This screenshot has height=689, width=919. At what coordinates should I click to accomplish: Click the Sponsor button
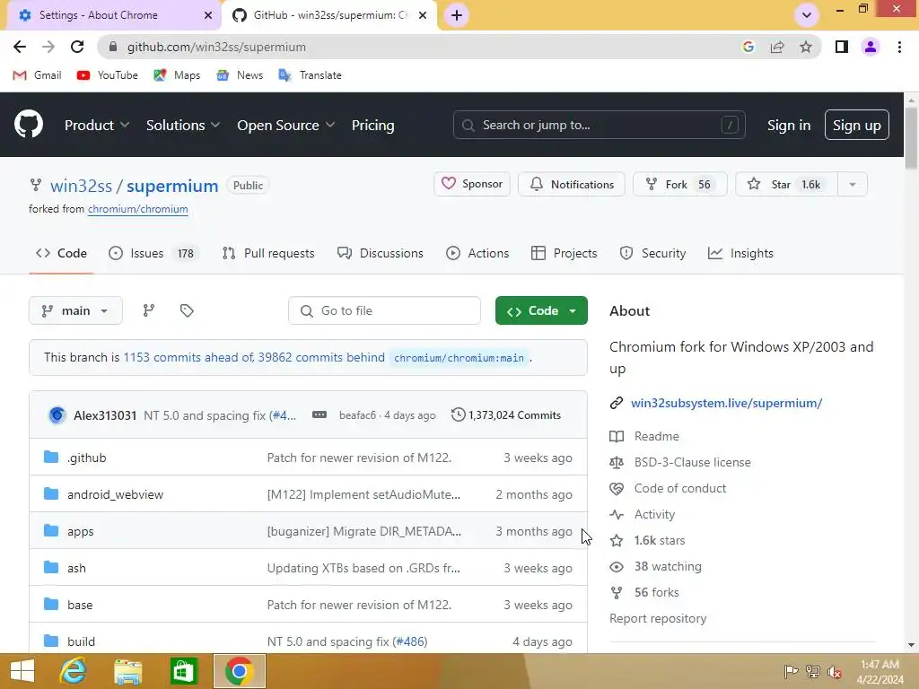472,184
